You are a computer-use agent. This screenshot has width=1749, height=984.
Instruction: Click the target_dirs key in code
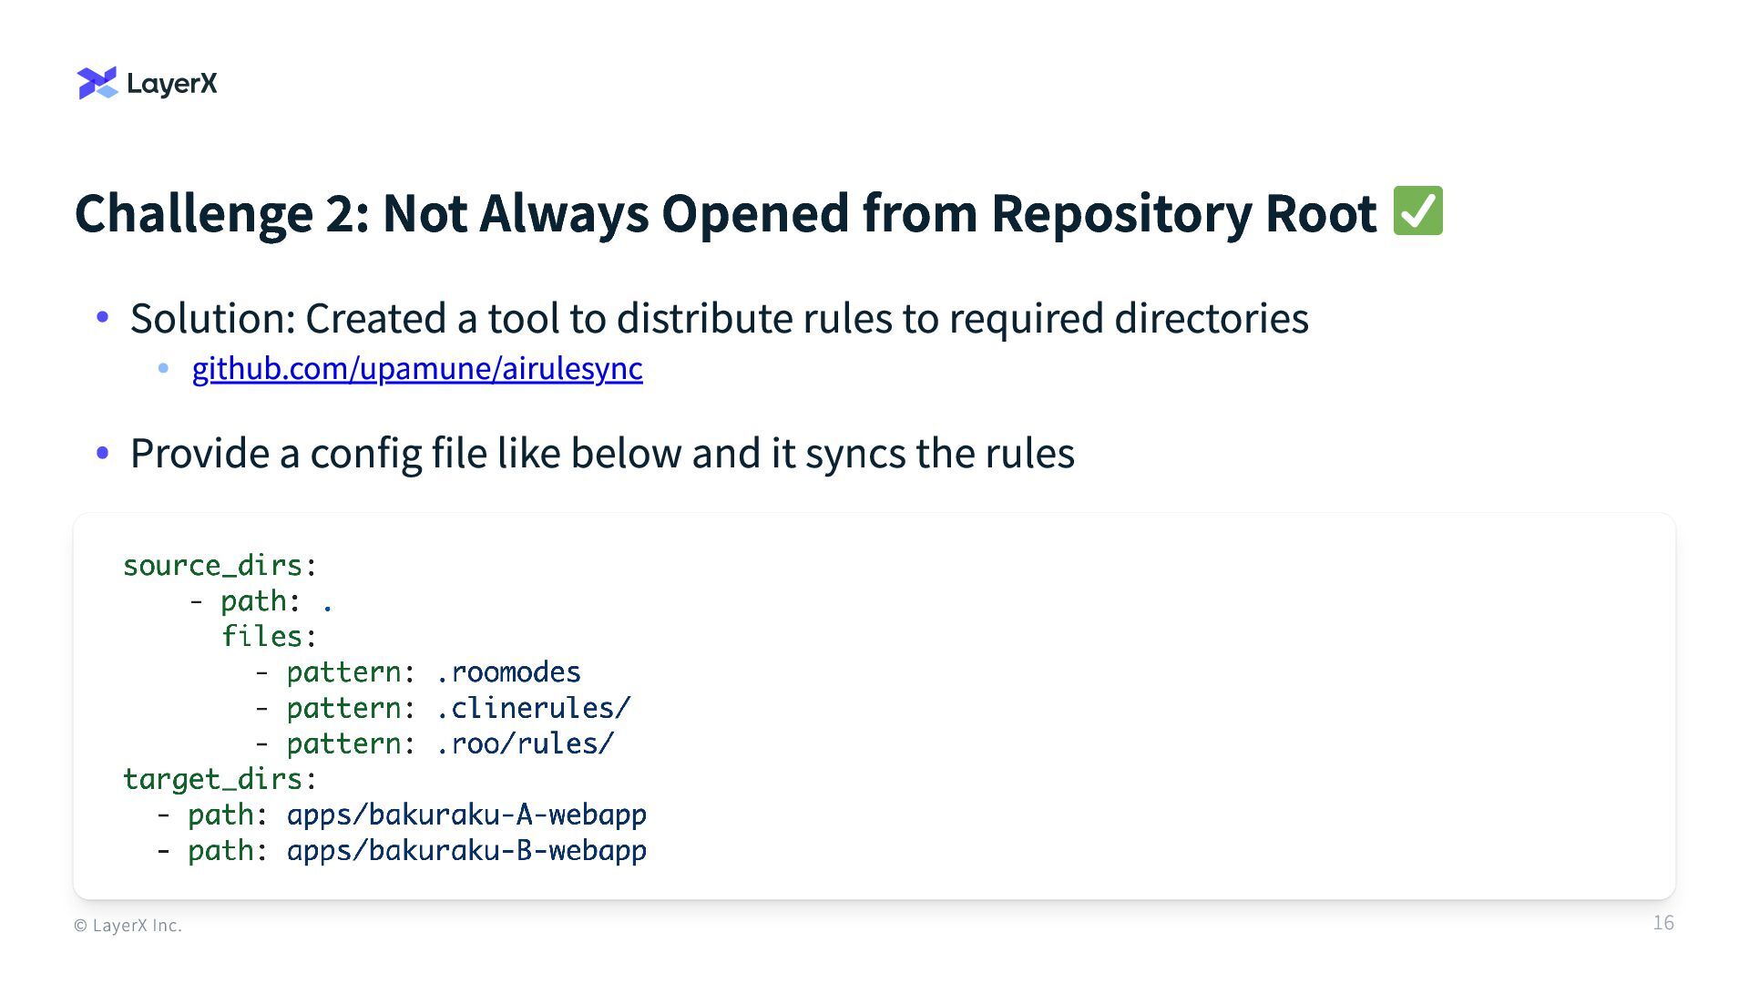pyautogui.click(x=212, y=779)
